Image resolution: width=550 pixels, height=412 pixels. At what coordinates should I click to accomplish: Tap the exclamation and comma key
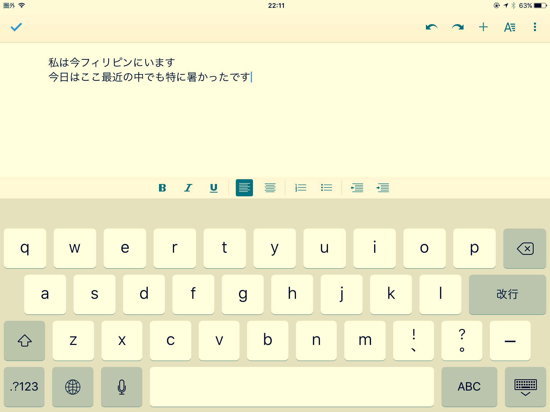pyautogui.click(x=414, y=341)
